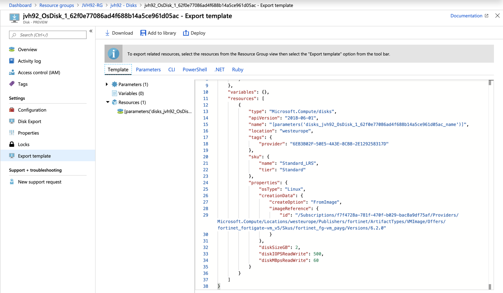Go to Resource groups breadcrumb
Screen dimensions: 503x293
tap(57, 5)
